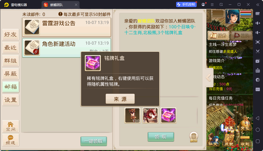This screenshot has width=263, height=151.
Task: Click the 领取 claim button
Action: [161, 137]
